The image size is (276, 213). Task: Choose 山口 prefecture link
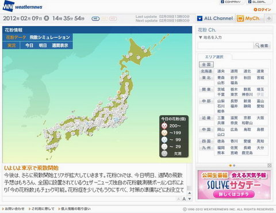221,135
